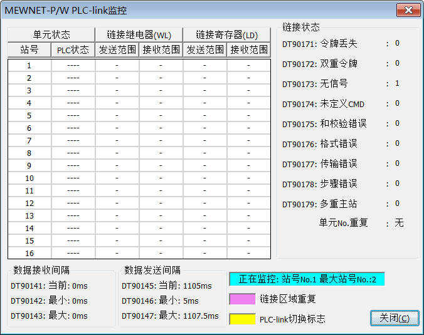Click the DT90179 多重主站 status entry
424x335 pixels.
click(x=319, y=204)
